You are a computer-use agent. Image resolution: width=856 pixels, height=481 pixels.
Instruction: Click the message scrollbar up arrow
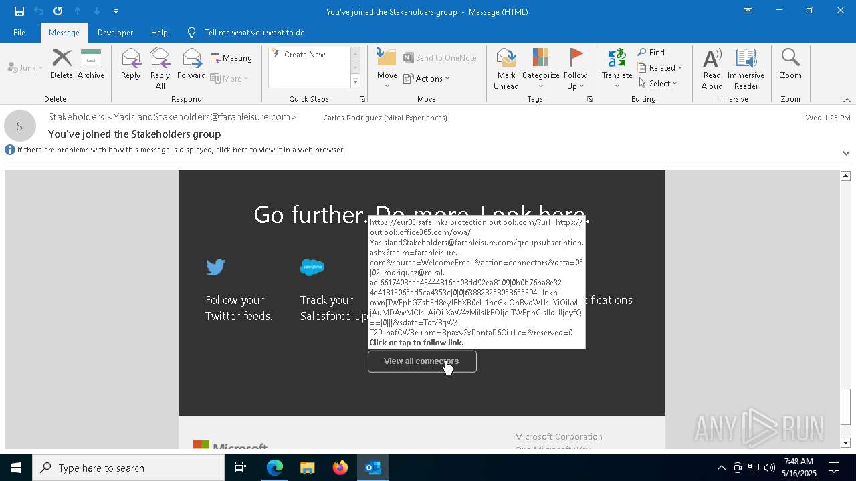[845, 176]
